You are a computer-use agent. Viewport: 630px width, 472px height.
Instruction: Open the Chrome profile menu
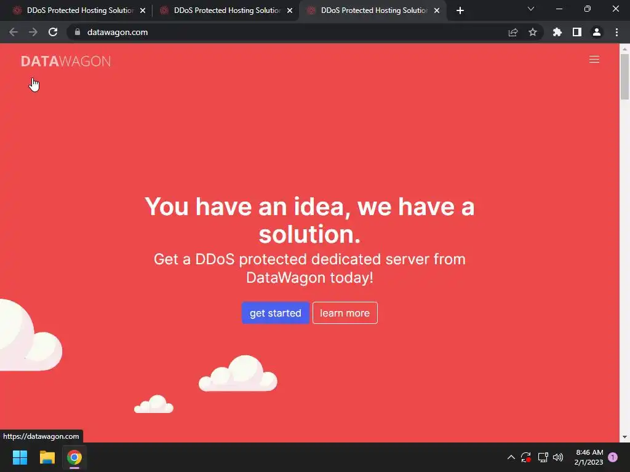(597, 32)
